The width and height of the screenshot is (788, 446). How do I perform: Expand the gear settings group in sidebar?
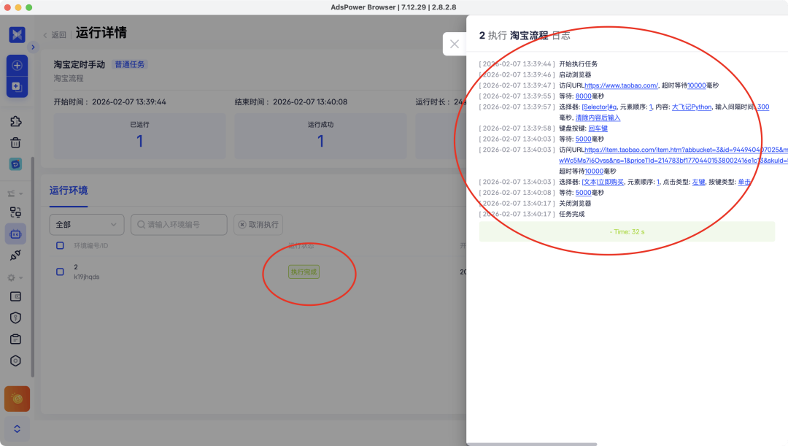point(15,277)
